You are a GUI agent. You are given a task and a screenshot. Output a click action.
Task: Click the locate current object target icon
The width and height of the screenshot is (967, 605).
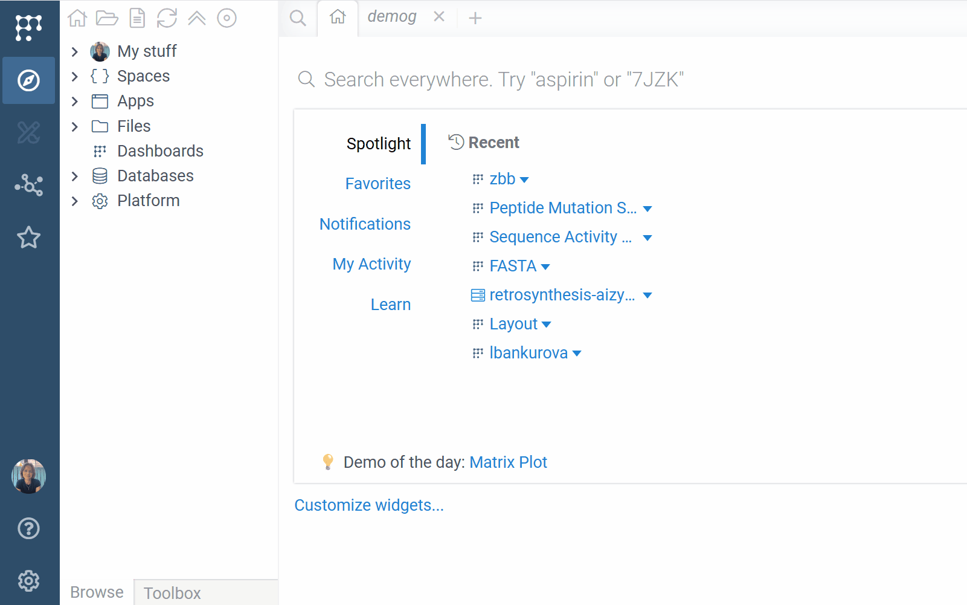pyautogui.click(x=226, y=18)
